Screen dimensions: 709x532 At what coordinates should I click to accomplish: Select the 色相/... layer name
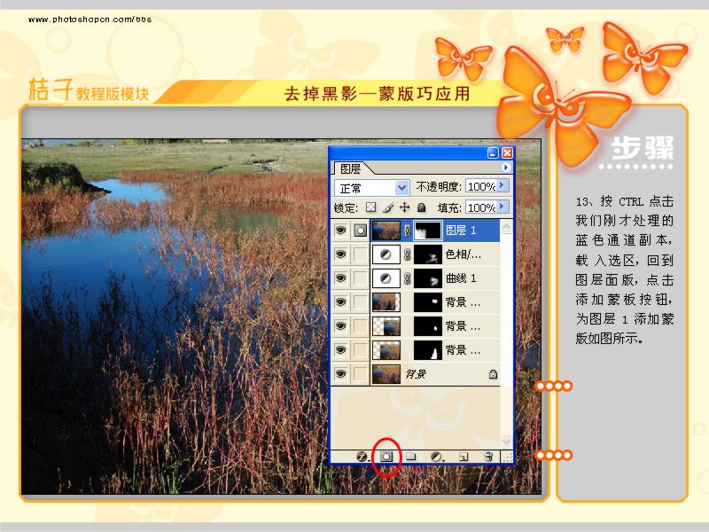[x=463, y=254]
